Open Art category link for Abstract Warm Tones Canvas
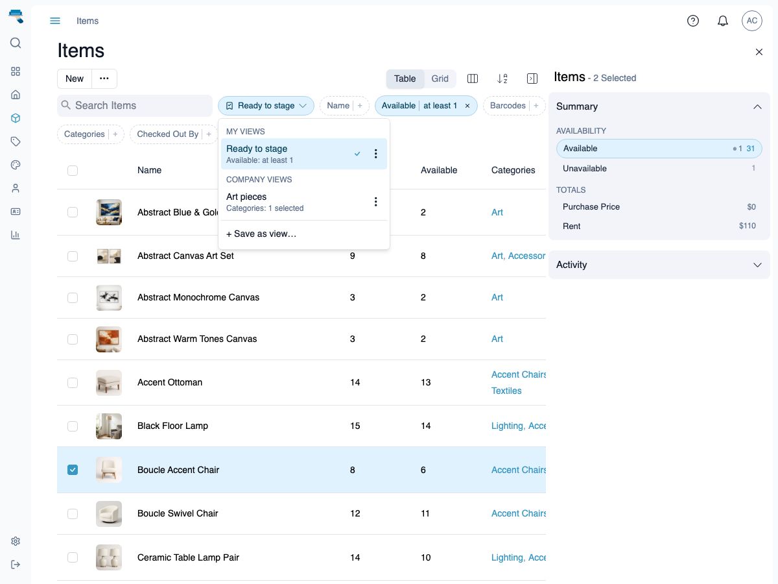778x584 pixels. (497, 339)
